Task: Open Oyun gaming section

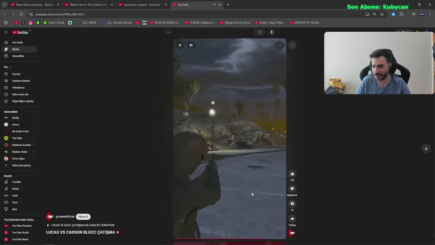Action: (19, 202)
